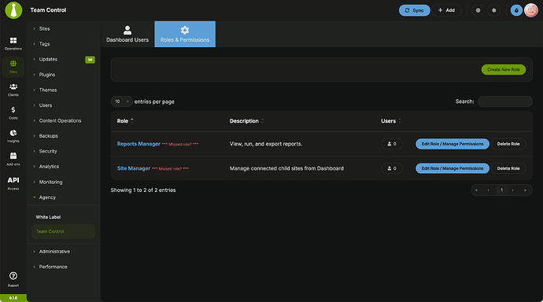This screenshot has height=302, width=543.
Task: Open the API Access section
Action: point(13,183)
